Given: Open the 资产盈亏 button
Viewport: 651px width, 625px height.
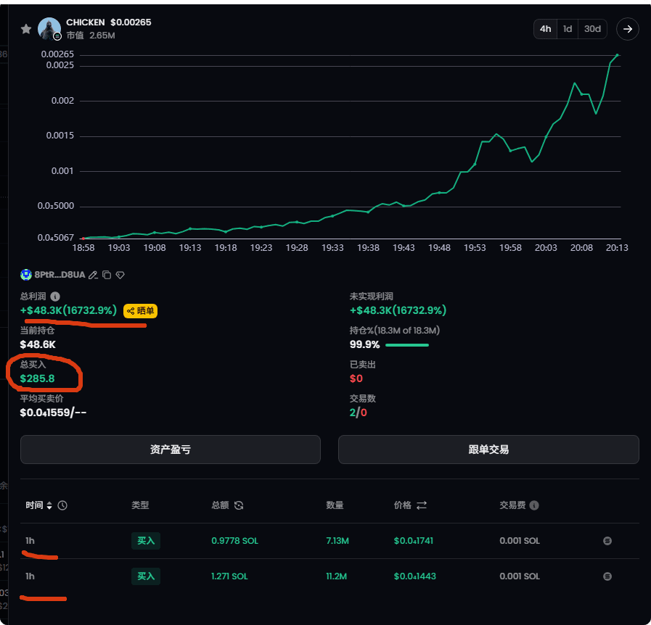Looking at the screenshot, I should [x=171, y=450].
